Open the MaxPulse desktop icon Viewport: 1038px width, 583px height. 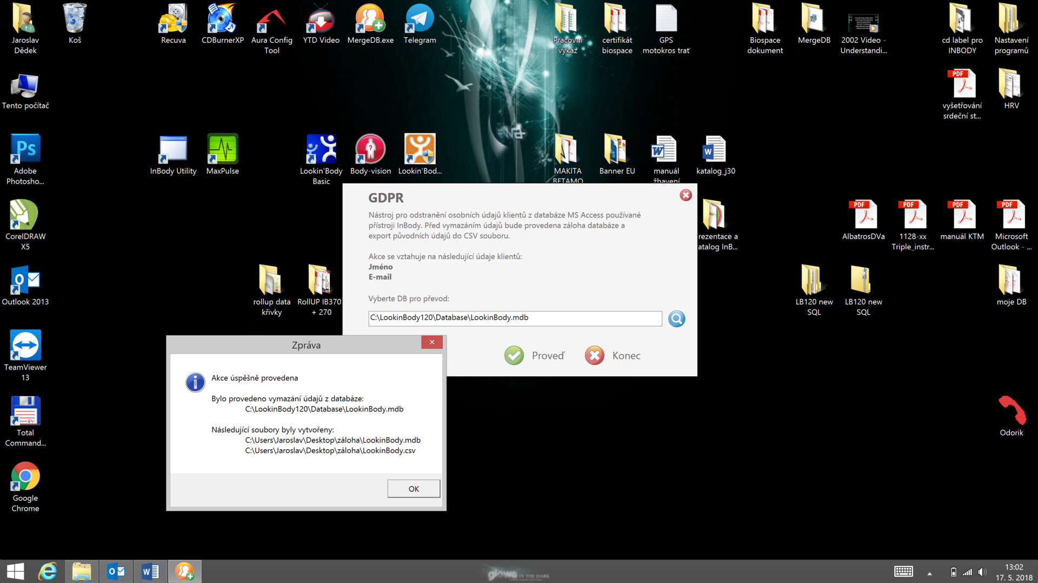tap(222, 155)
